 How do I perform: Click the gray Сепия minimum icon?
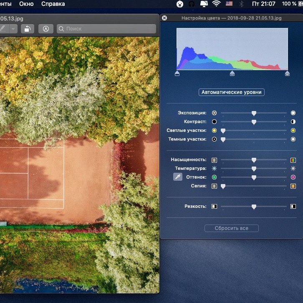point(214,186)
